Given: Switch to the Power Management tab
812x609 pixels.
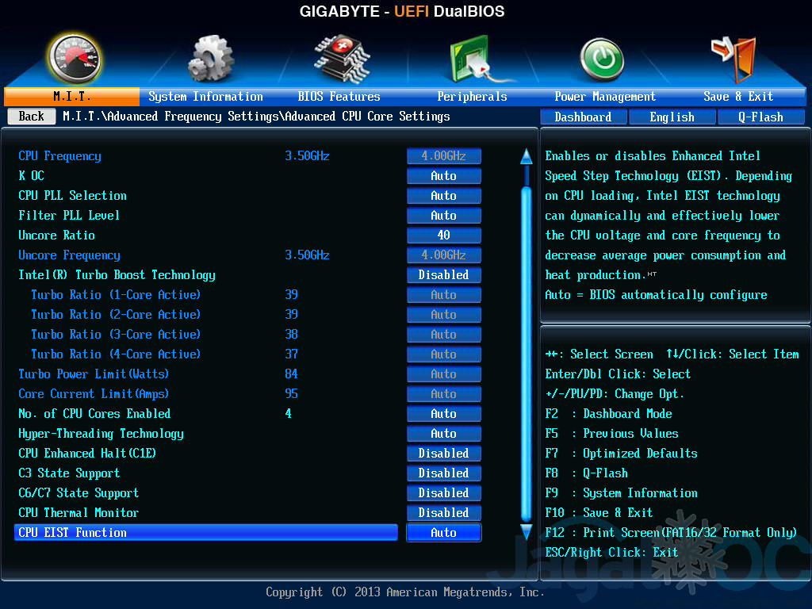Looking at the screenshot, I should [x=604, y=97].
